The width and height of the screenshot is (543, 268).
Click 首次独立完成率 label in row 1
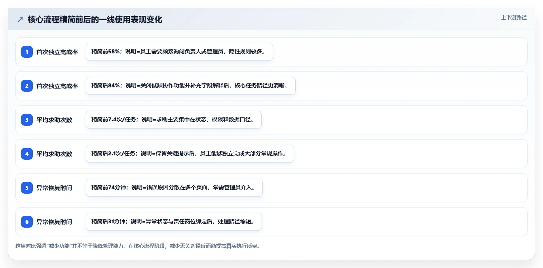point(57,52)
